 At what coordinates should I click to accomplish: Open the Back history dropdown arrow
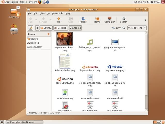click(36, 20)
